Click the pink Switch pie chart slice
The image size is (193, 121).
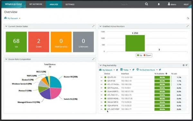pyautogui.click(x=55, y=93)
